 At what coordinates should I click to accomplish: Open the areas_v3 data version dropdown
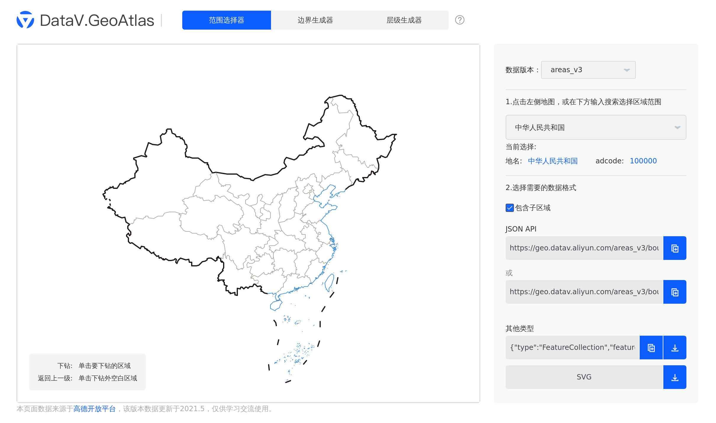(588, 70)
